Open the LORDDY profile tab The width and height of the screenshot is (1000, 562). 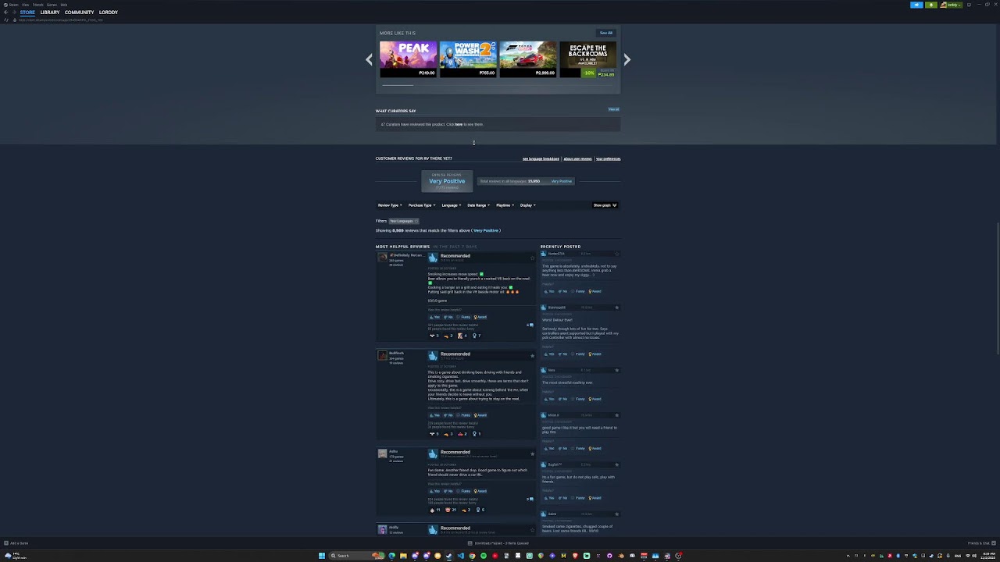pos(109,12)
